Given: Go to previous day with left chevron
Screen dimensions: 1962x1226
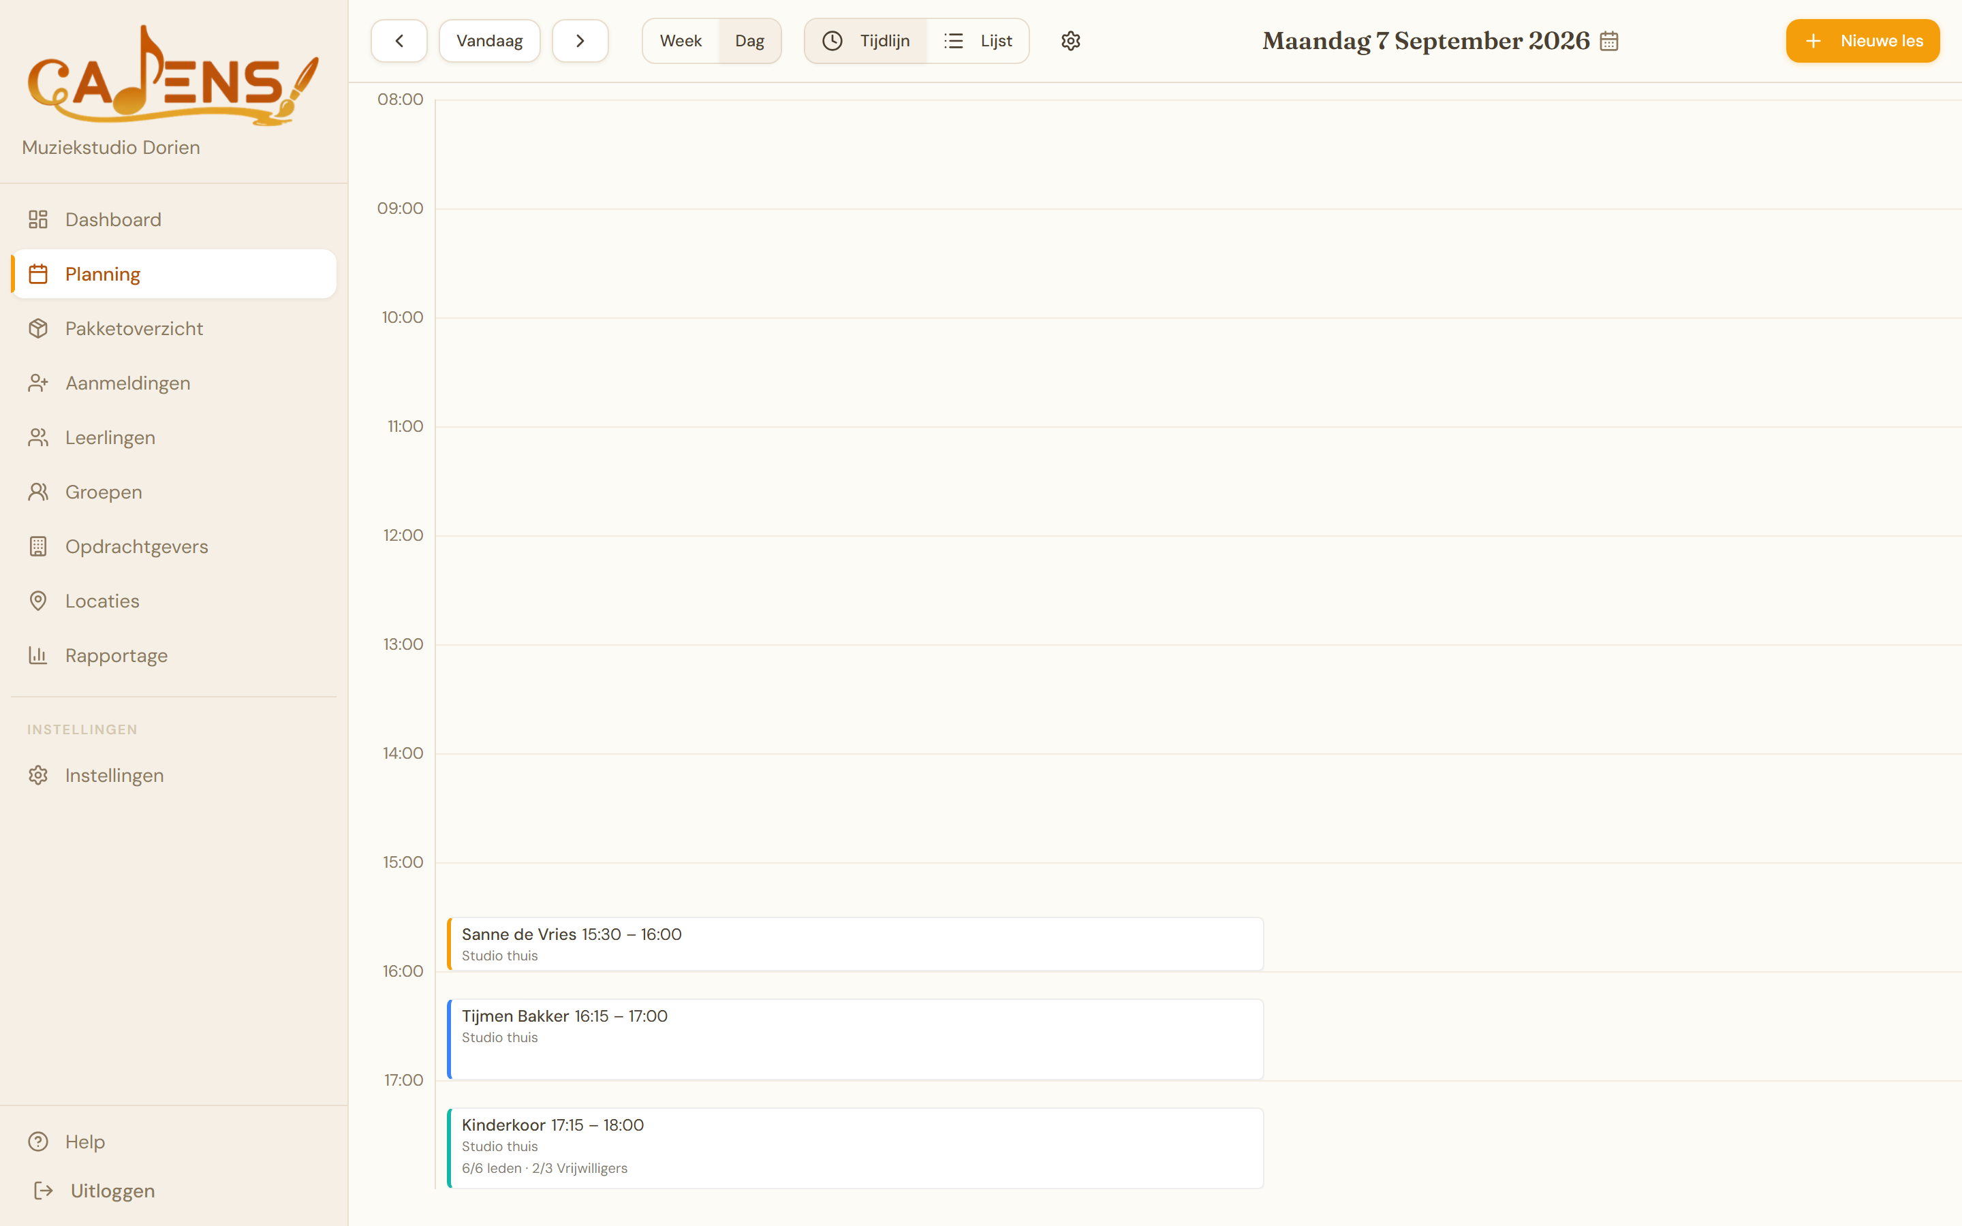Looking at the screenshot, I should point(399,41).
